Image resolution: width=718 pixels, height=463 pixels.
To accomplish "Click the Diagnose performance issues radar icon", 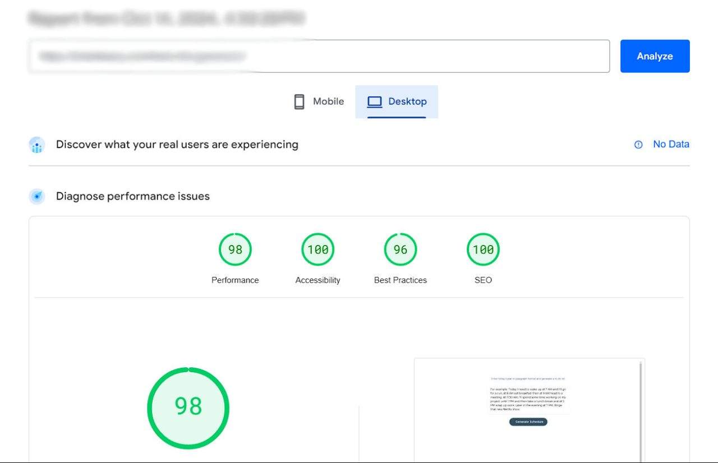I will point(37,197).
